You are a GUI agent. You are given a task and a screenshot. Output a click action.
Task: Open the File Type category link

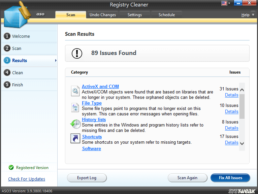(x=92, y=103)
